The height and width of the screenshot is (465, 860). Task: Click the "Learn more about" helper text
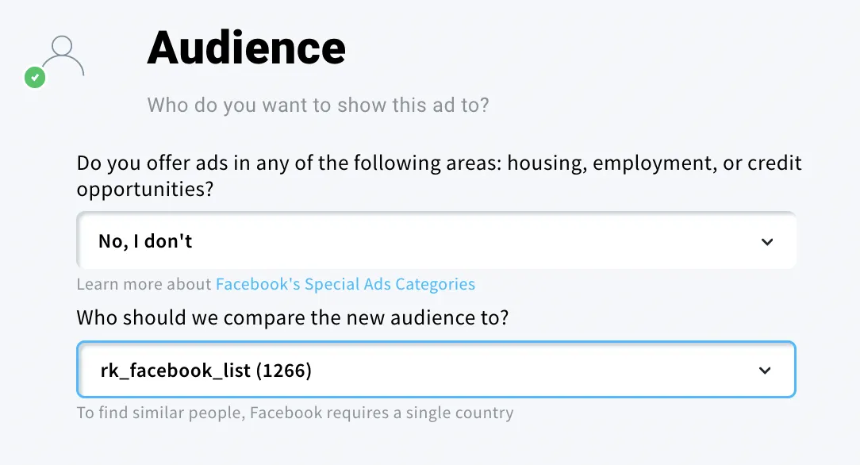click(144, 284)
